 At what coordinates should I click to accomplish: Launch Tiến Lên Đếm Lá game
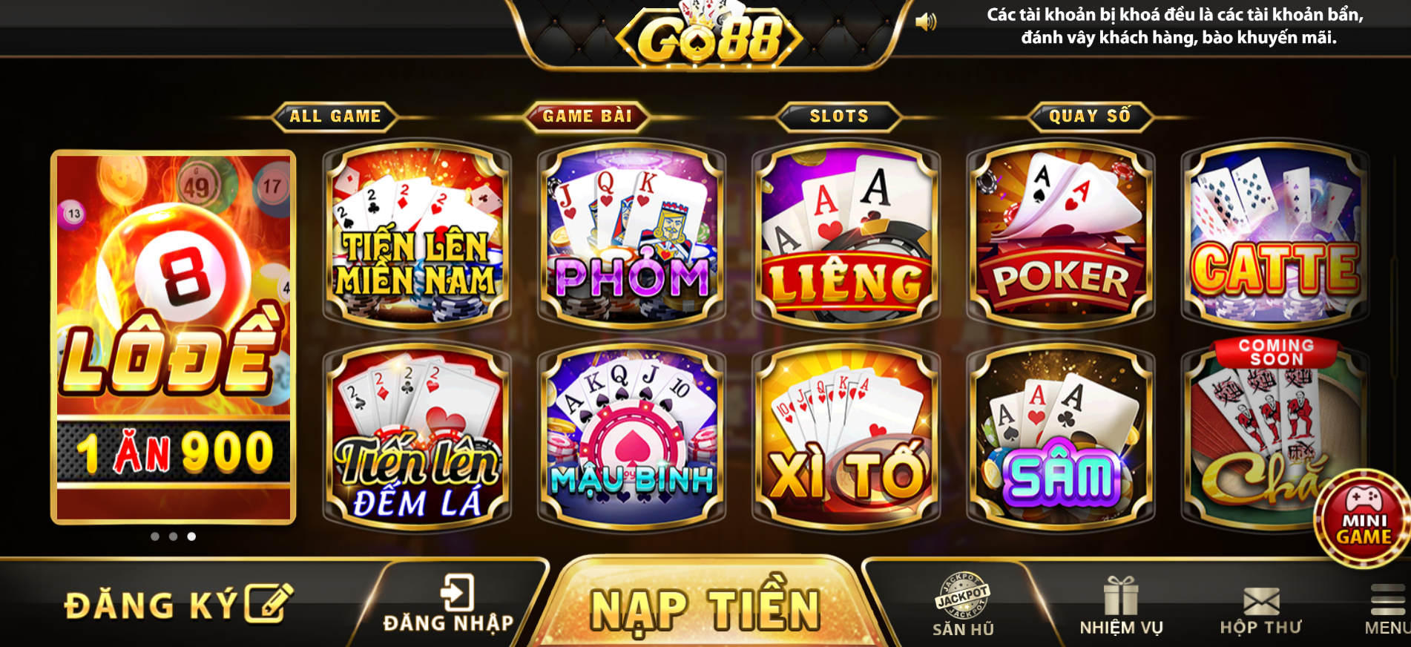pyautogui.click(x=417, y=436)
